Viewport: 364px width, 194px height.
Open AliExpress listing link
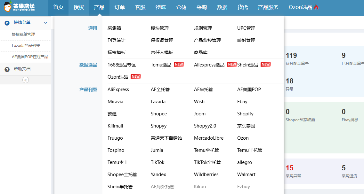118,89
